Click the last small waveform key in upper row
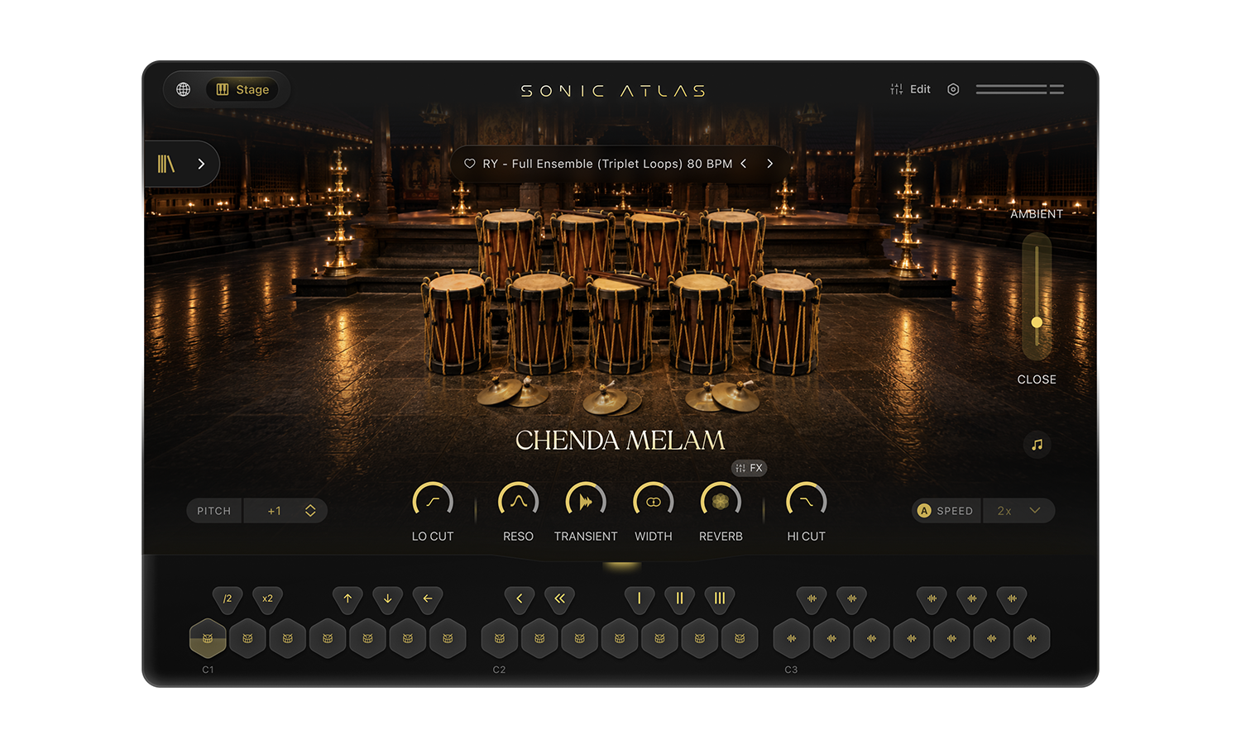Screen dimensions: 1241x744 tap(1012, 599)
